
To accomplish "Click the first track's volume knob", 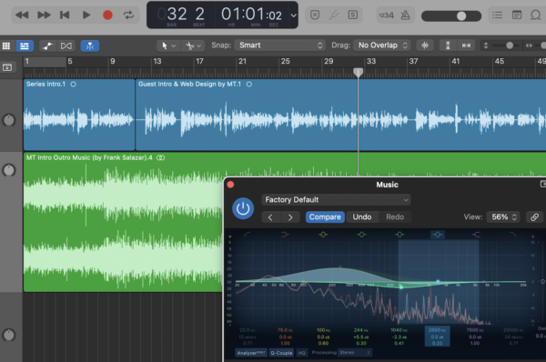I will [x=9, y=120].
